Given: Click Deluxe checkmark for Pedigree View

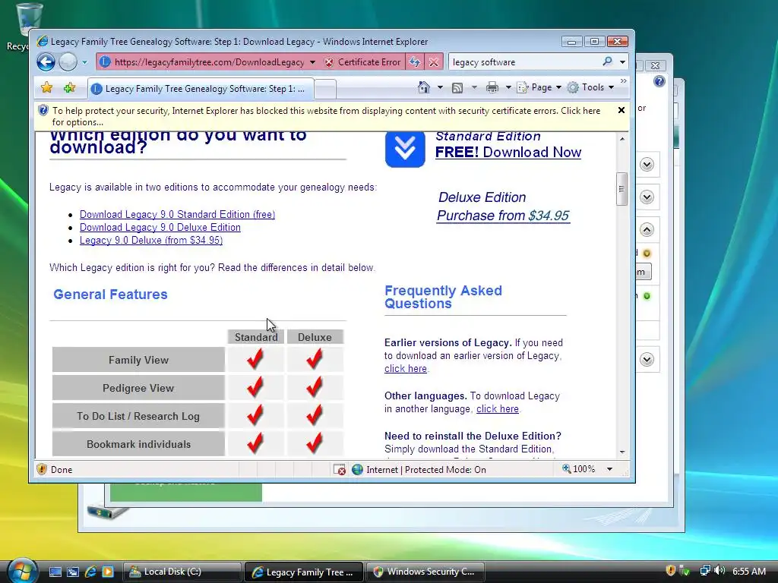Looking at the screenshot, I should (x=314, y=386).
